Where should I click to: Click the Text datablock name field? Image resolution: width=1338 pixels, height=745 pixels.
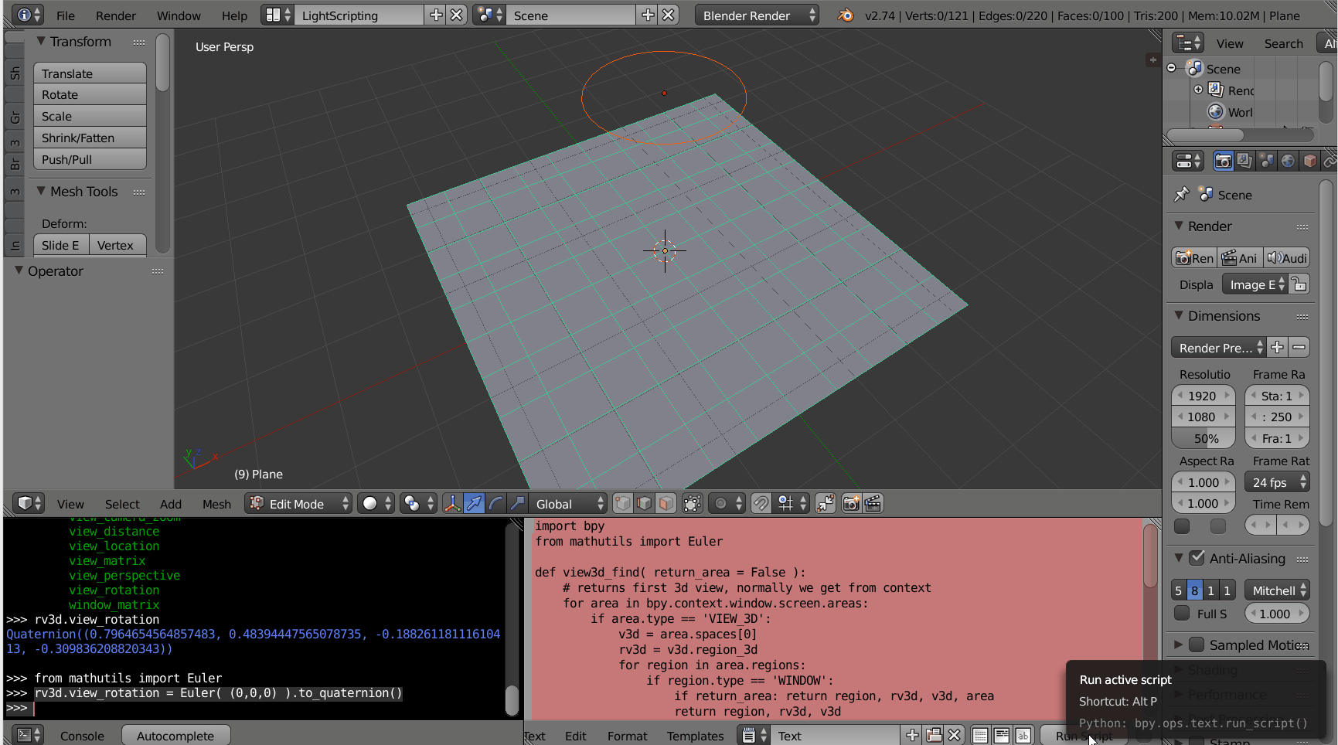click(819, 735)
